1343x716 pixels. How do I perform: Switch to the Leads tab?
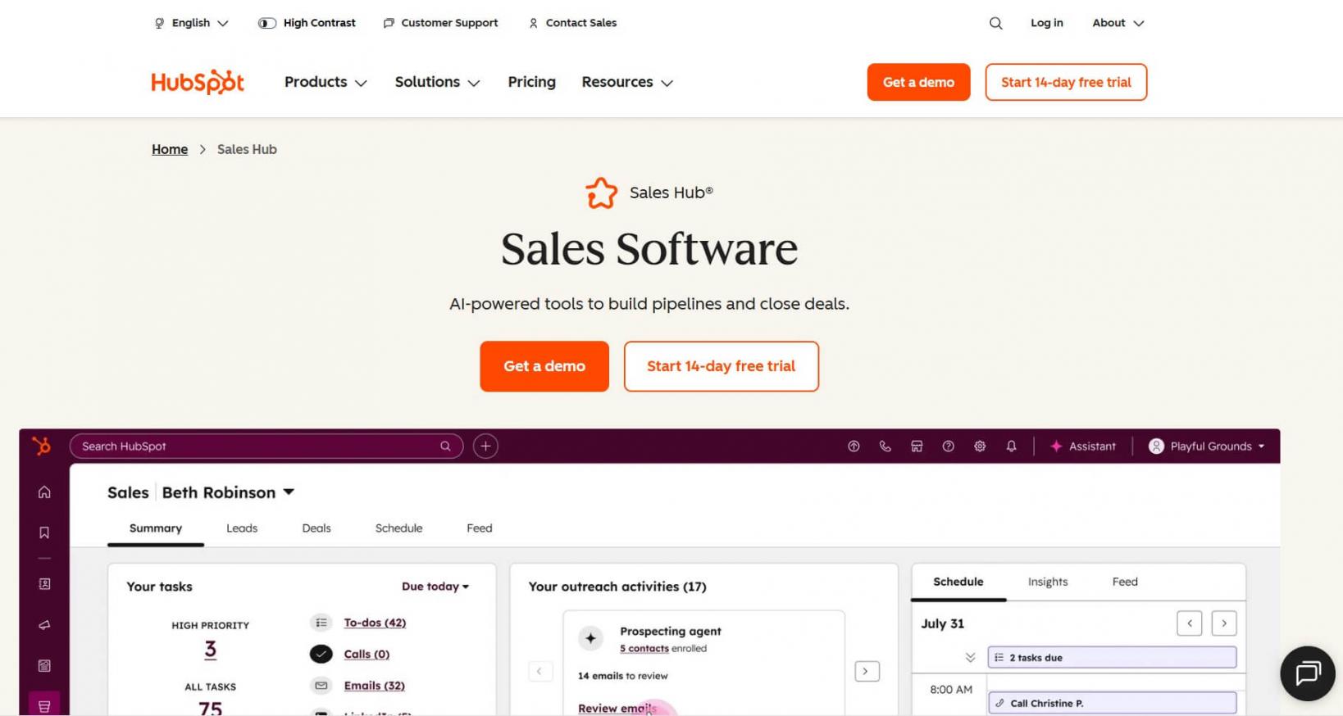[242, 528]
